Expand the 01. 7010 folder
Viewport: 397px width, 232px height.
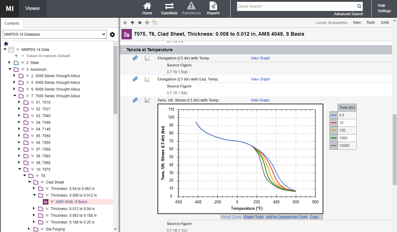tap(20, 102)
